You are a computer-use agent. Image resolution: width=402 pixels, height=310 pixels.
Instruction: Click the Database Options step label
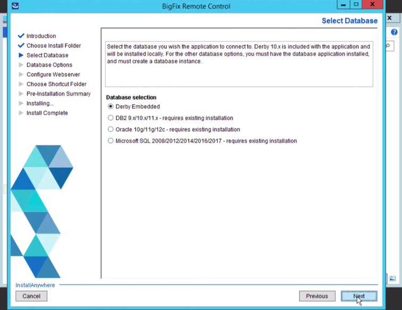pyautogui.click(x=50, y=65)
